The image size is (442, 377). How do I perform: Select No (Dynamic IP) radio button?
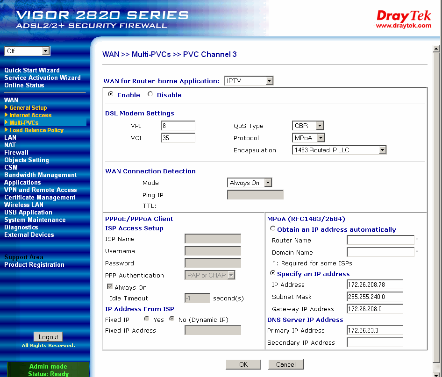[x=171, y=319]
